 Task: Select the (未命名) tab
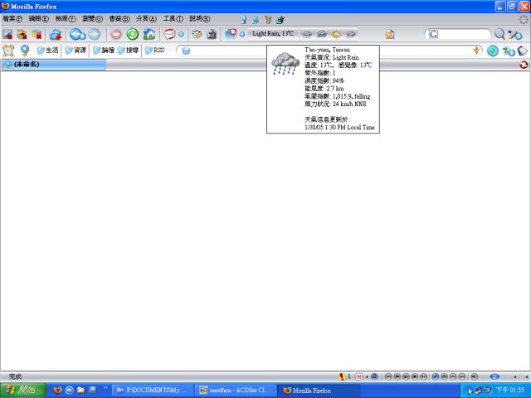[x=53, y=65]
